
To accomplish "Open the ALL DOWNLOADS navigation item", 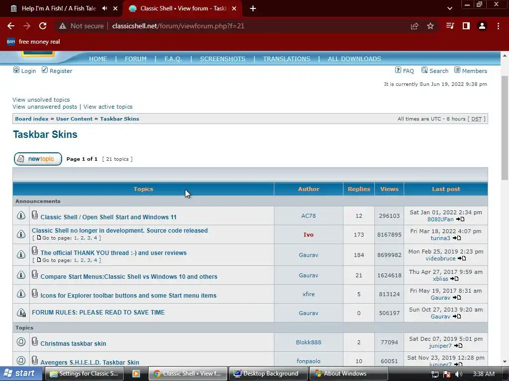I will pos(354,59).
